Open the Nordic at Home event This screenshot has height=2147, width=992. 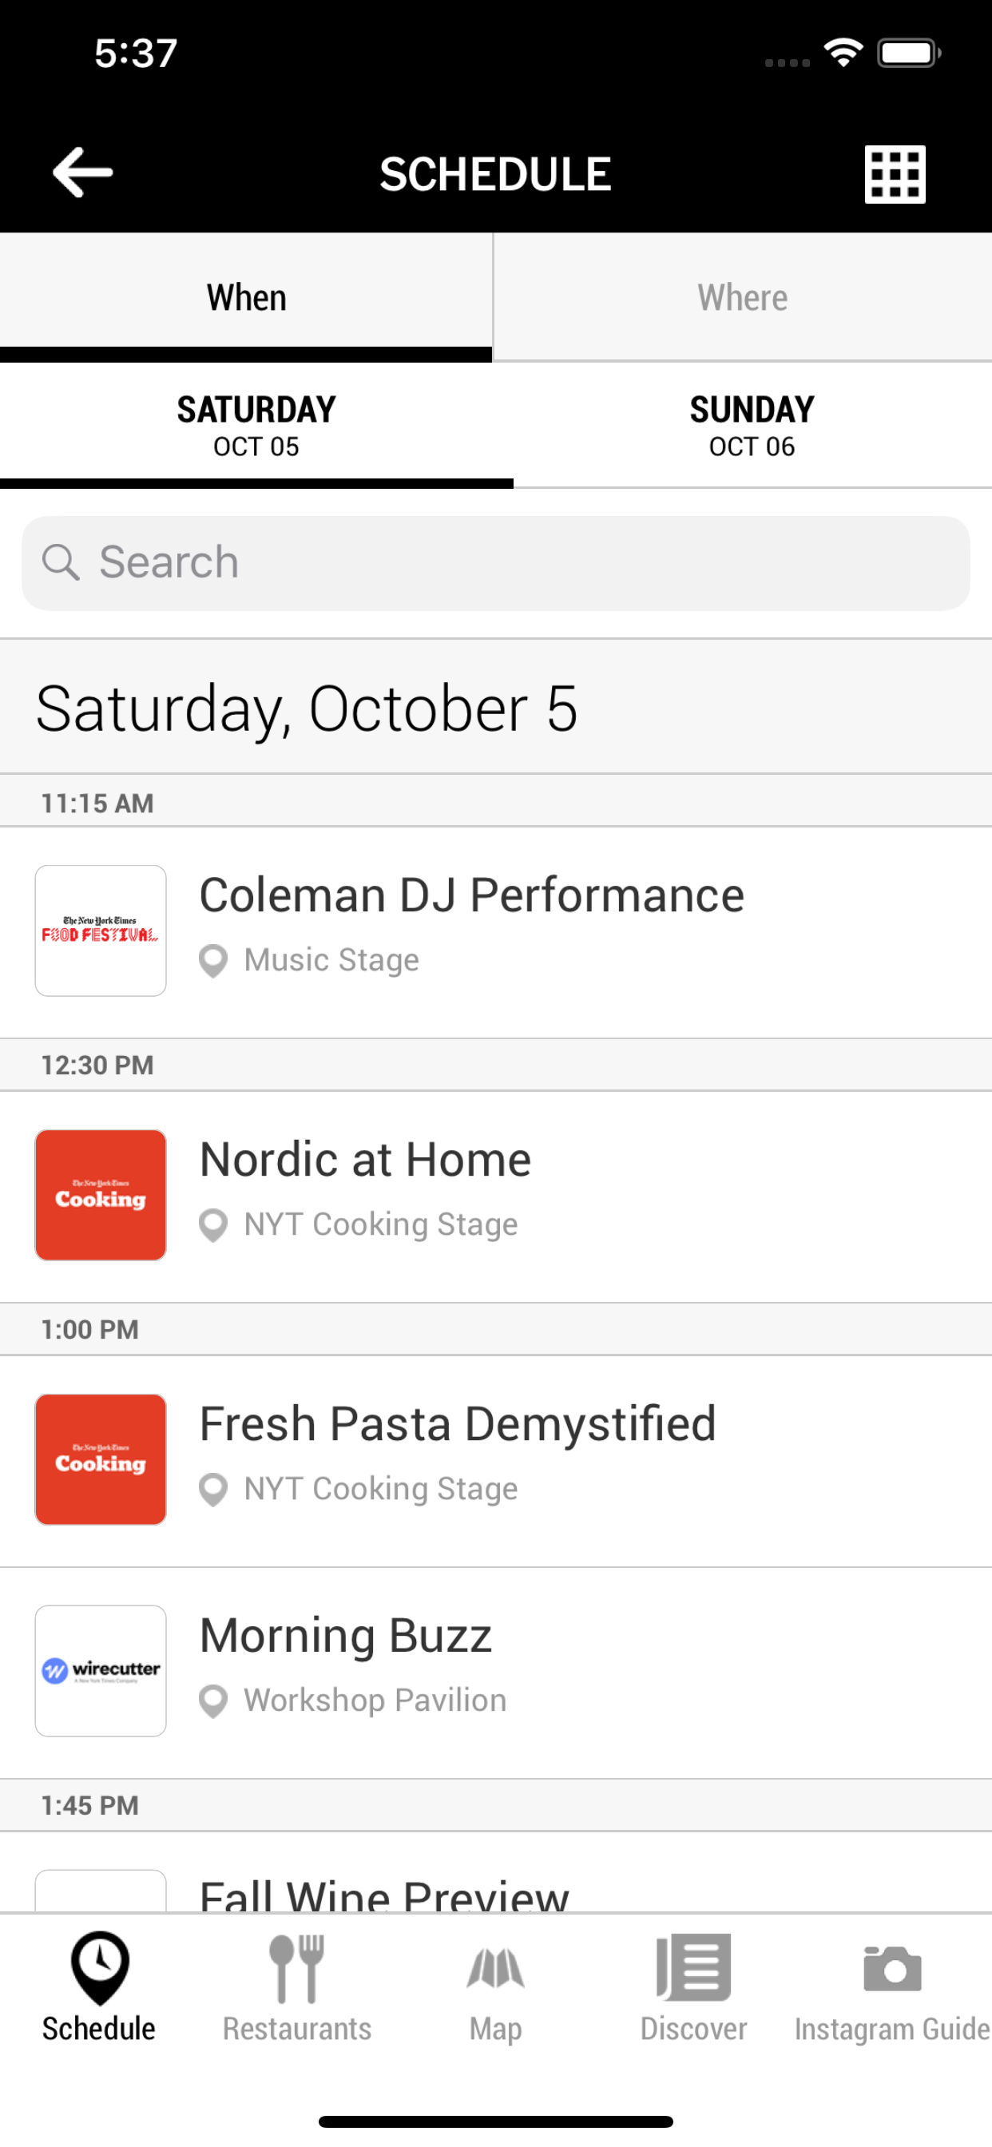coord(365,1161)
